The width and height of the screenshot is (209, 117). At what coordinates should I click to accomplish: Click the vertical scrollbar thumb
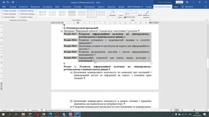pos(208,63)
